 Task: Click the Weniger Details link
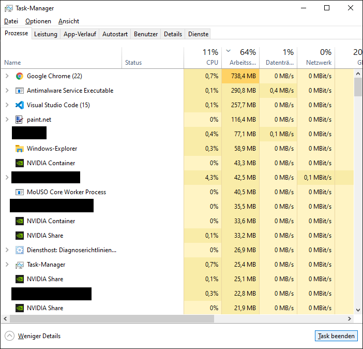tap(39, 336)
